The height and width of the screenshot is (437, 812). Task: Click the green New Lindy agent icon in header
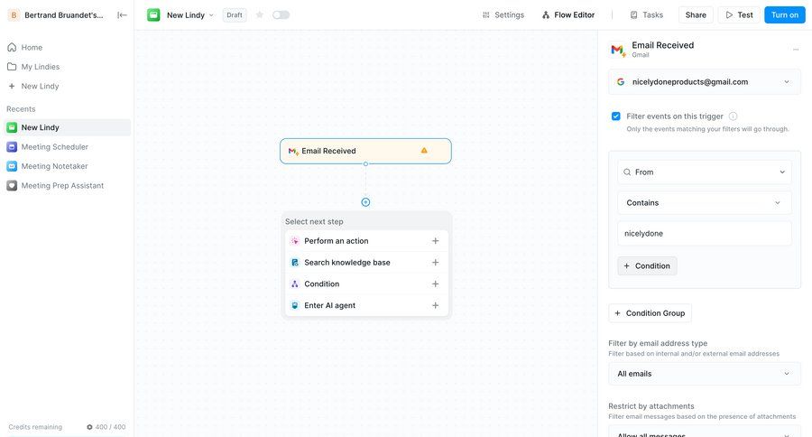pos(153,15)
